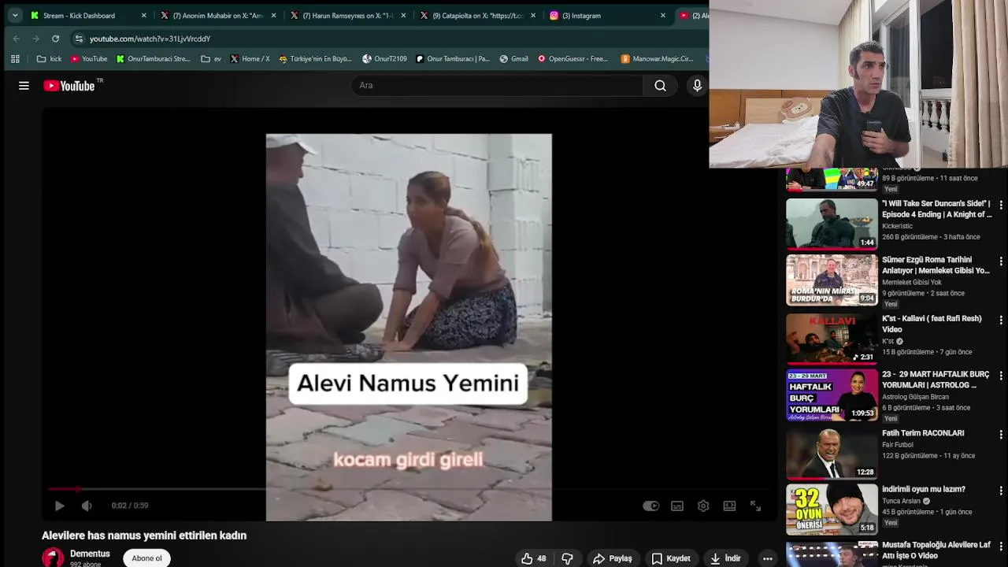Open kick bookmarks folder

[49, 58]
